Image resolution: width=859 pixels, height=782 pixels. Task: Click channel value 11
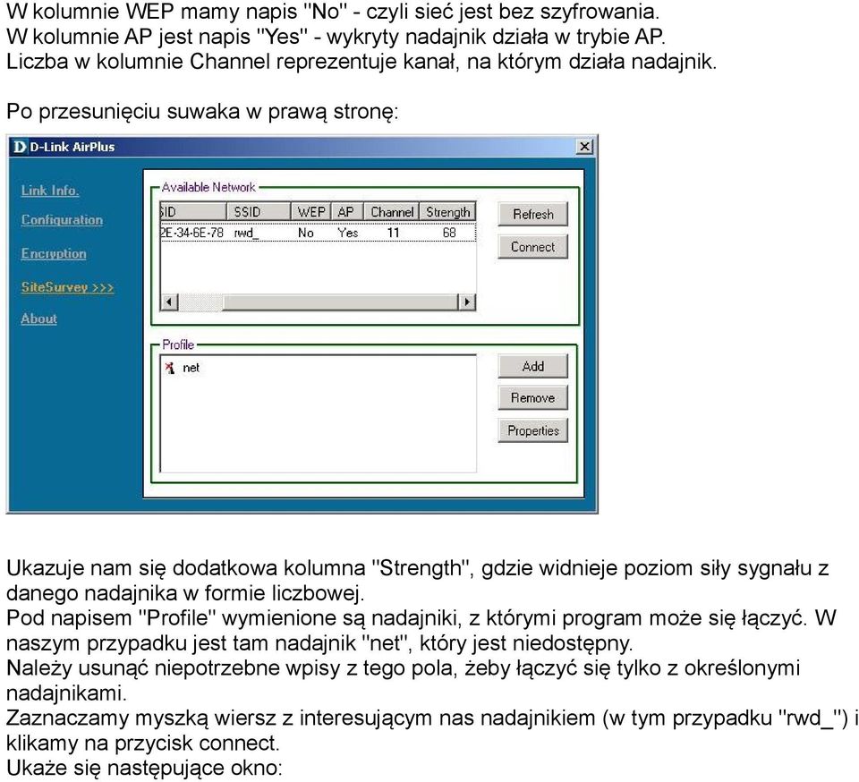click(x=393, y=233)
